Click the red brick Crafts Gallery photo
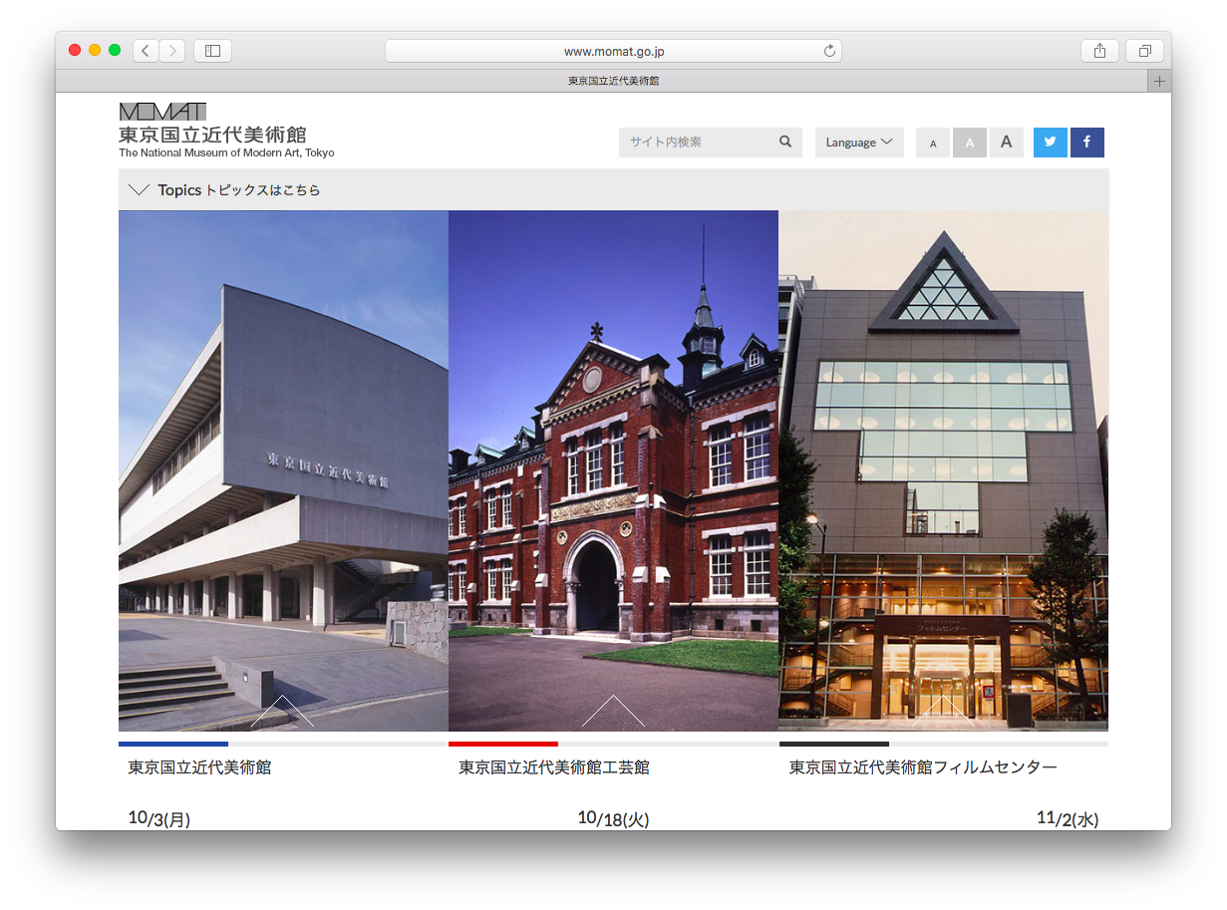 (x=613, y=470)
